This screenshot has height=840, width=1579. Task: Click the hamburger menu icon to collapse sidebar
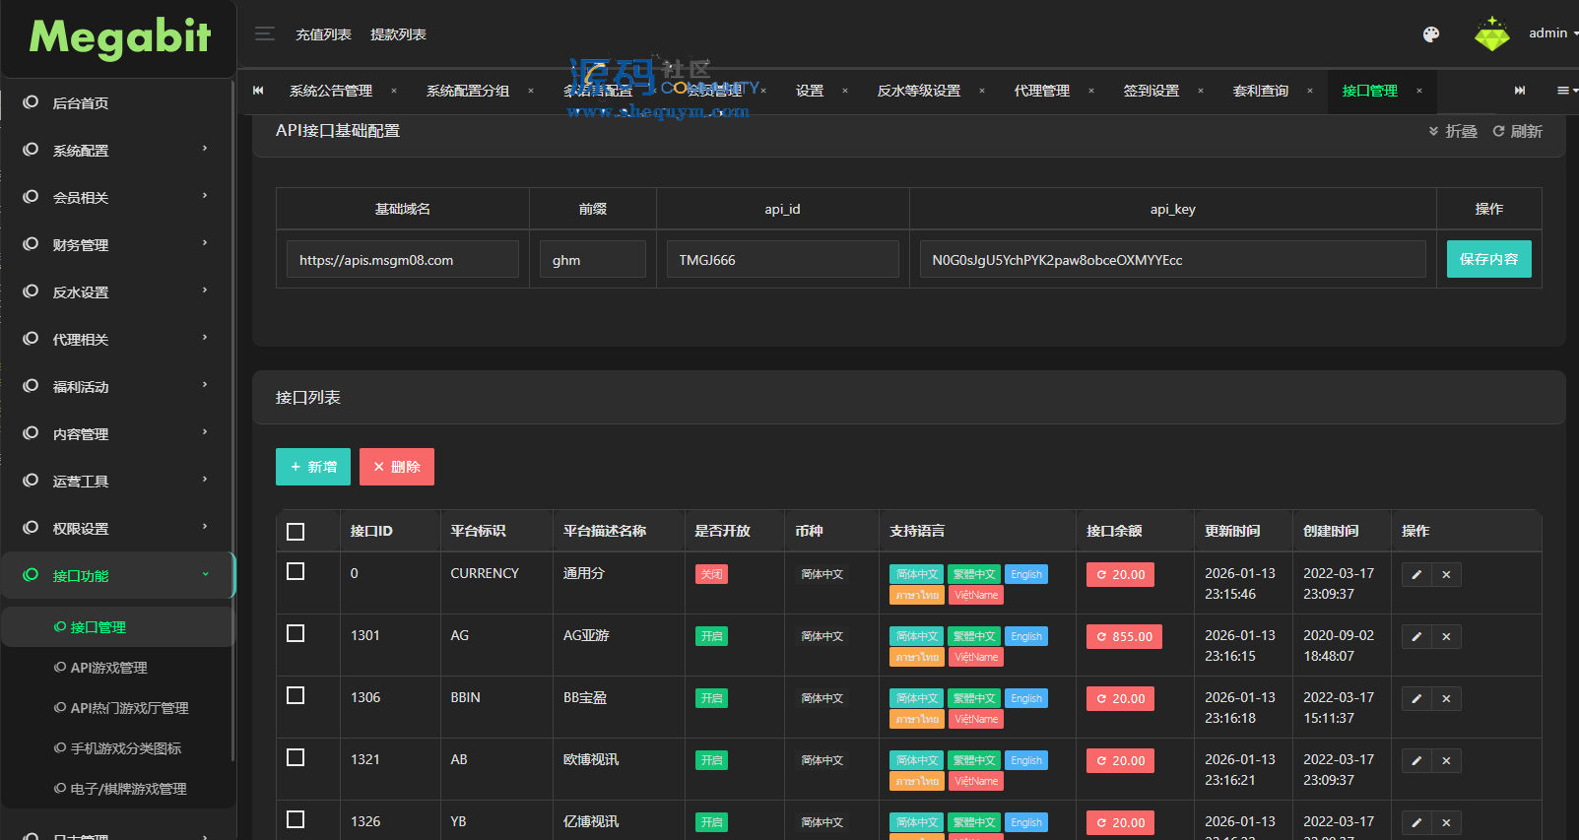(x=264, y=34)
